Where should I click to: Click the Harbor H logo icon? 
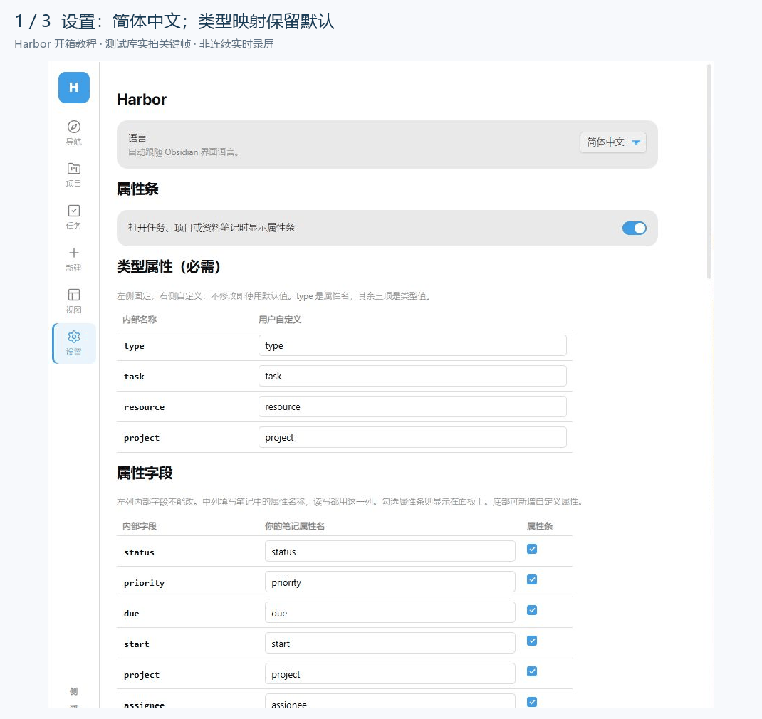tap(74, 88)
